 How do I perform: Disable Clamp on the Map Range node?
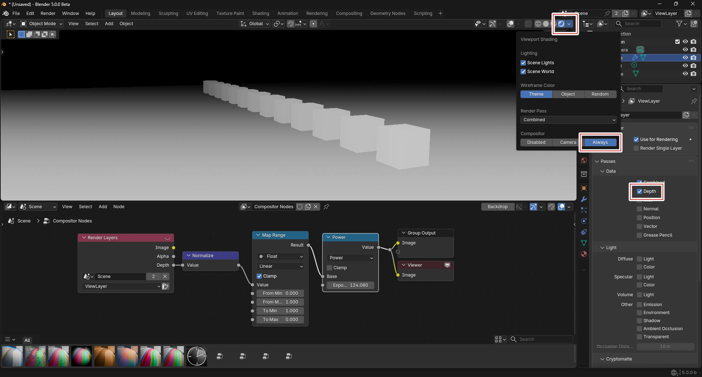click(x=259, y=276)
